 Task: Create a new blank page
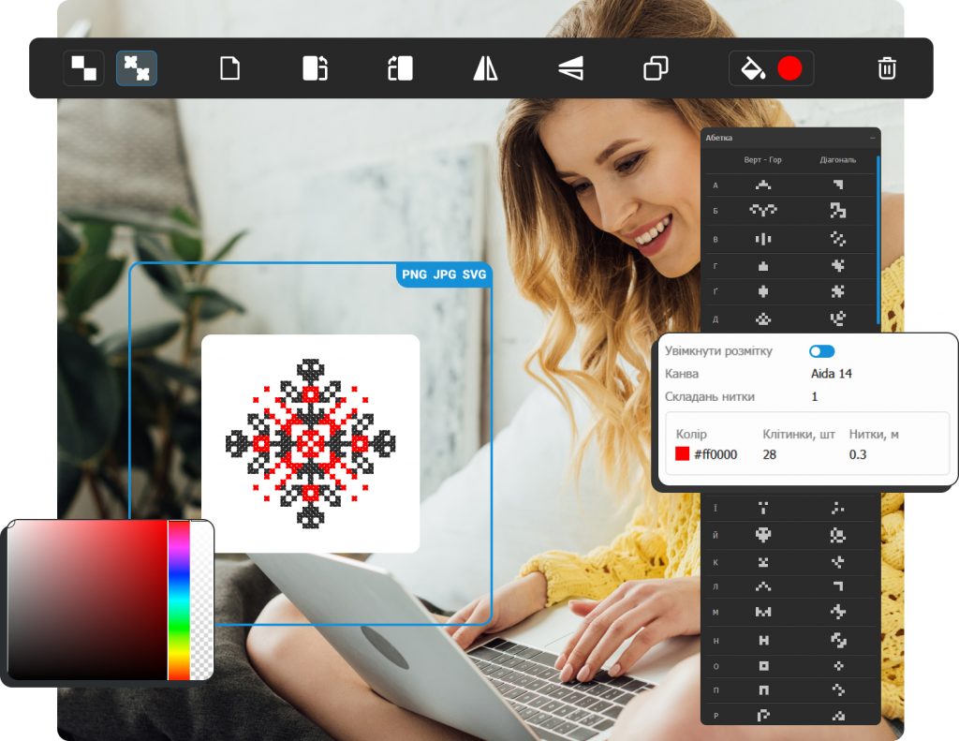point(229,68)
